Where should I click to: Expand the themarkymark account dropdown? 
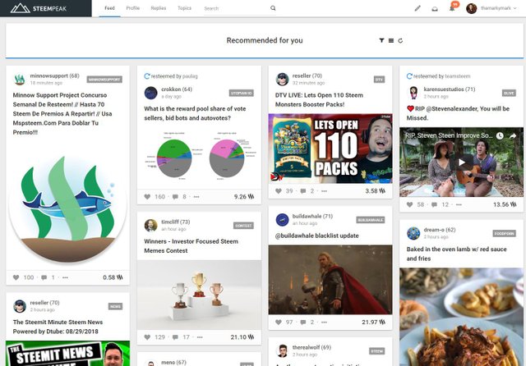click(x=499, y=8)
